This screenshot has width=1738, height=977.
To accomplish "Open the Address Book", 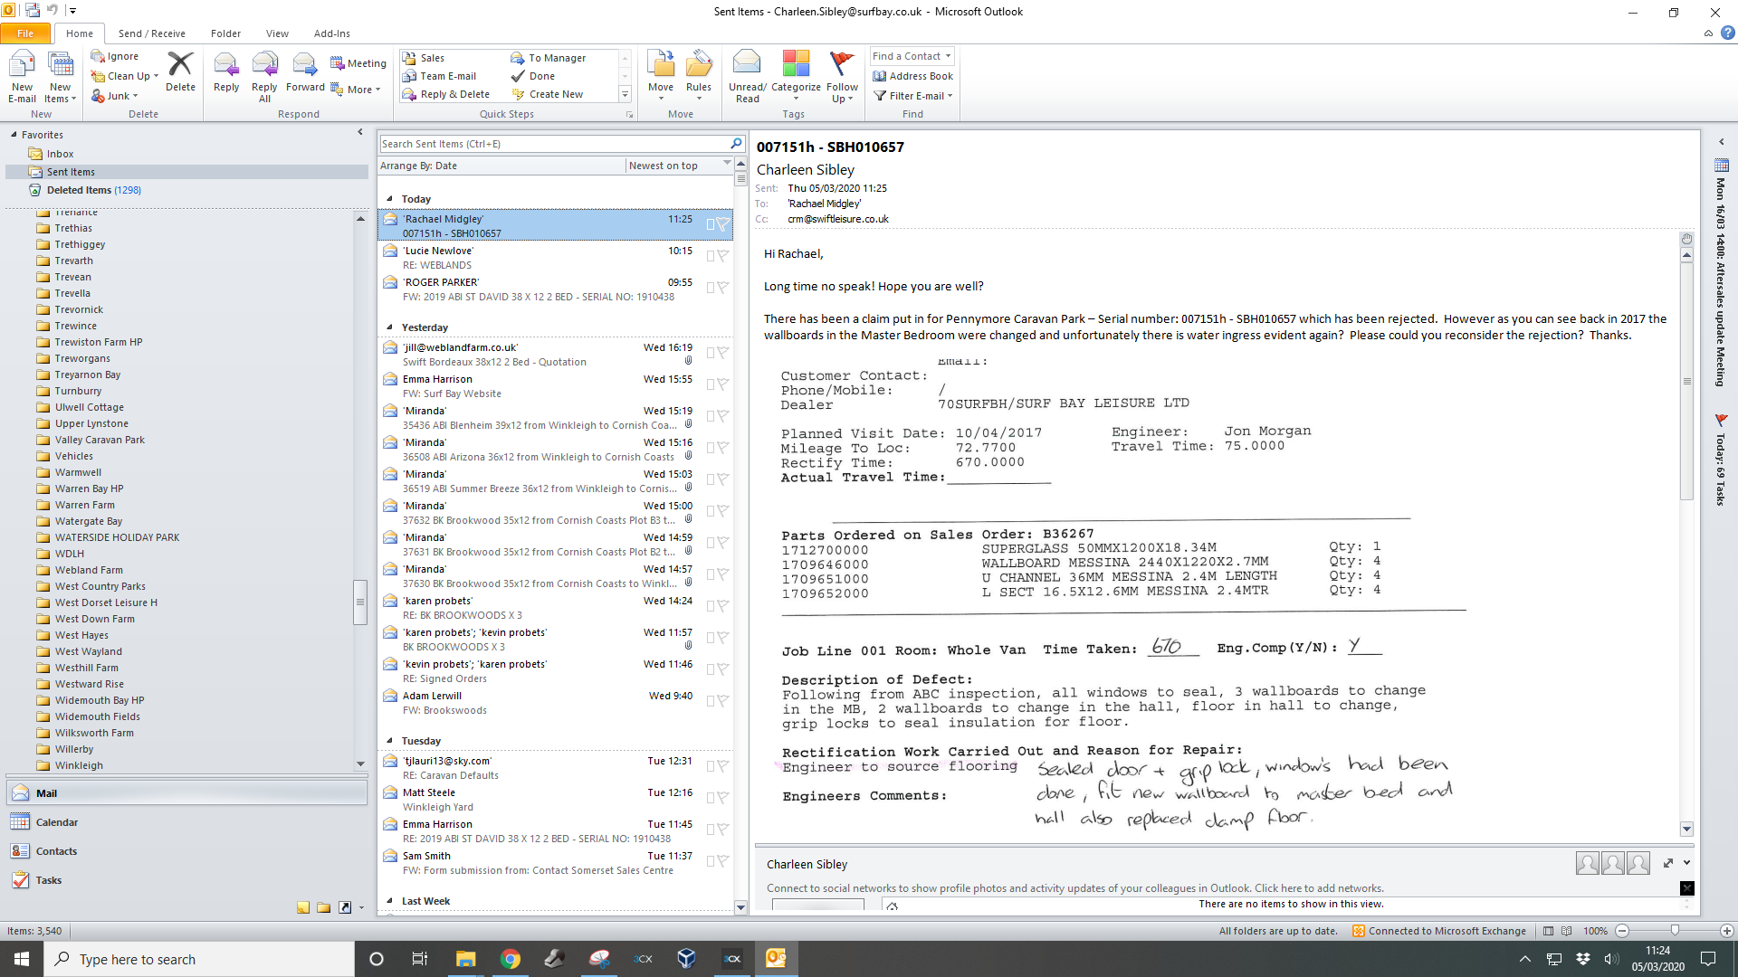I will [x=913, y=76].
